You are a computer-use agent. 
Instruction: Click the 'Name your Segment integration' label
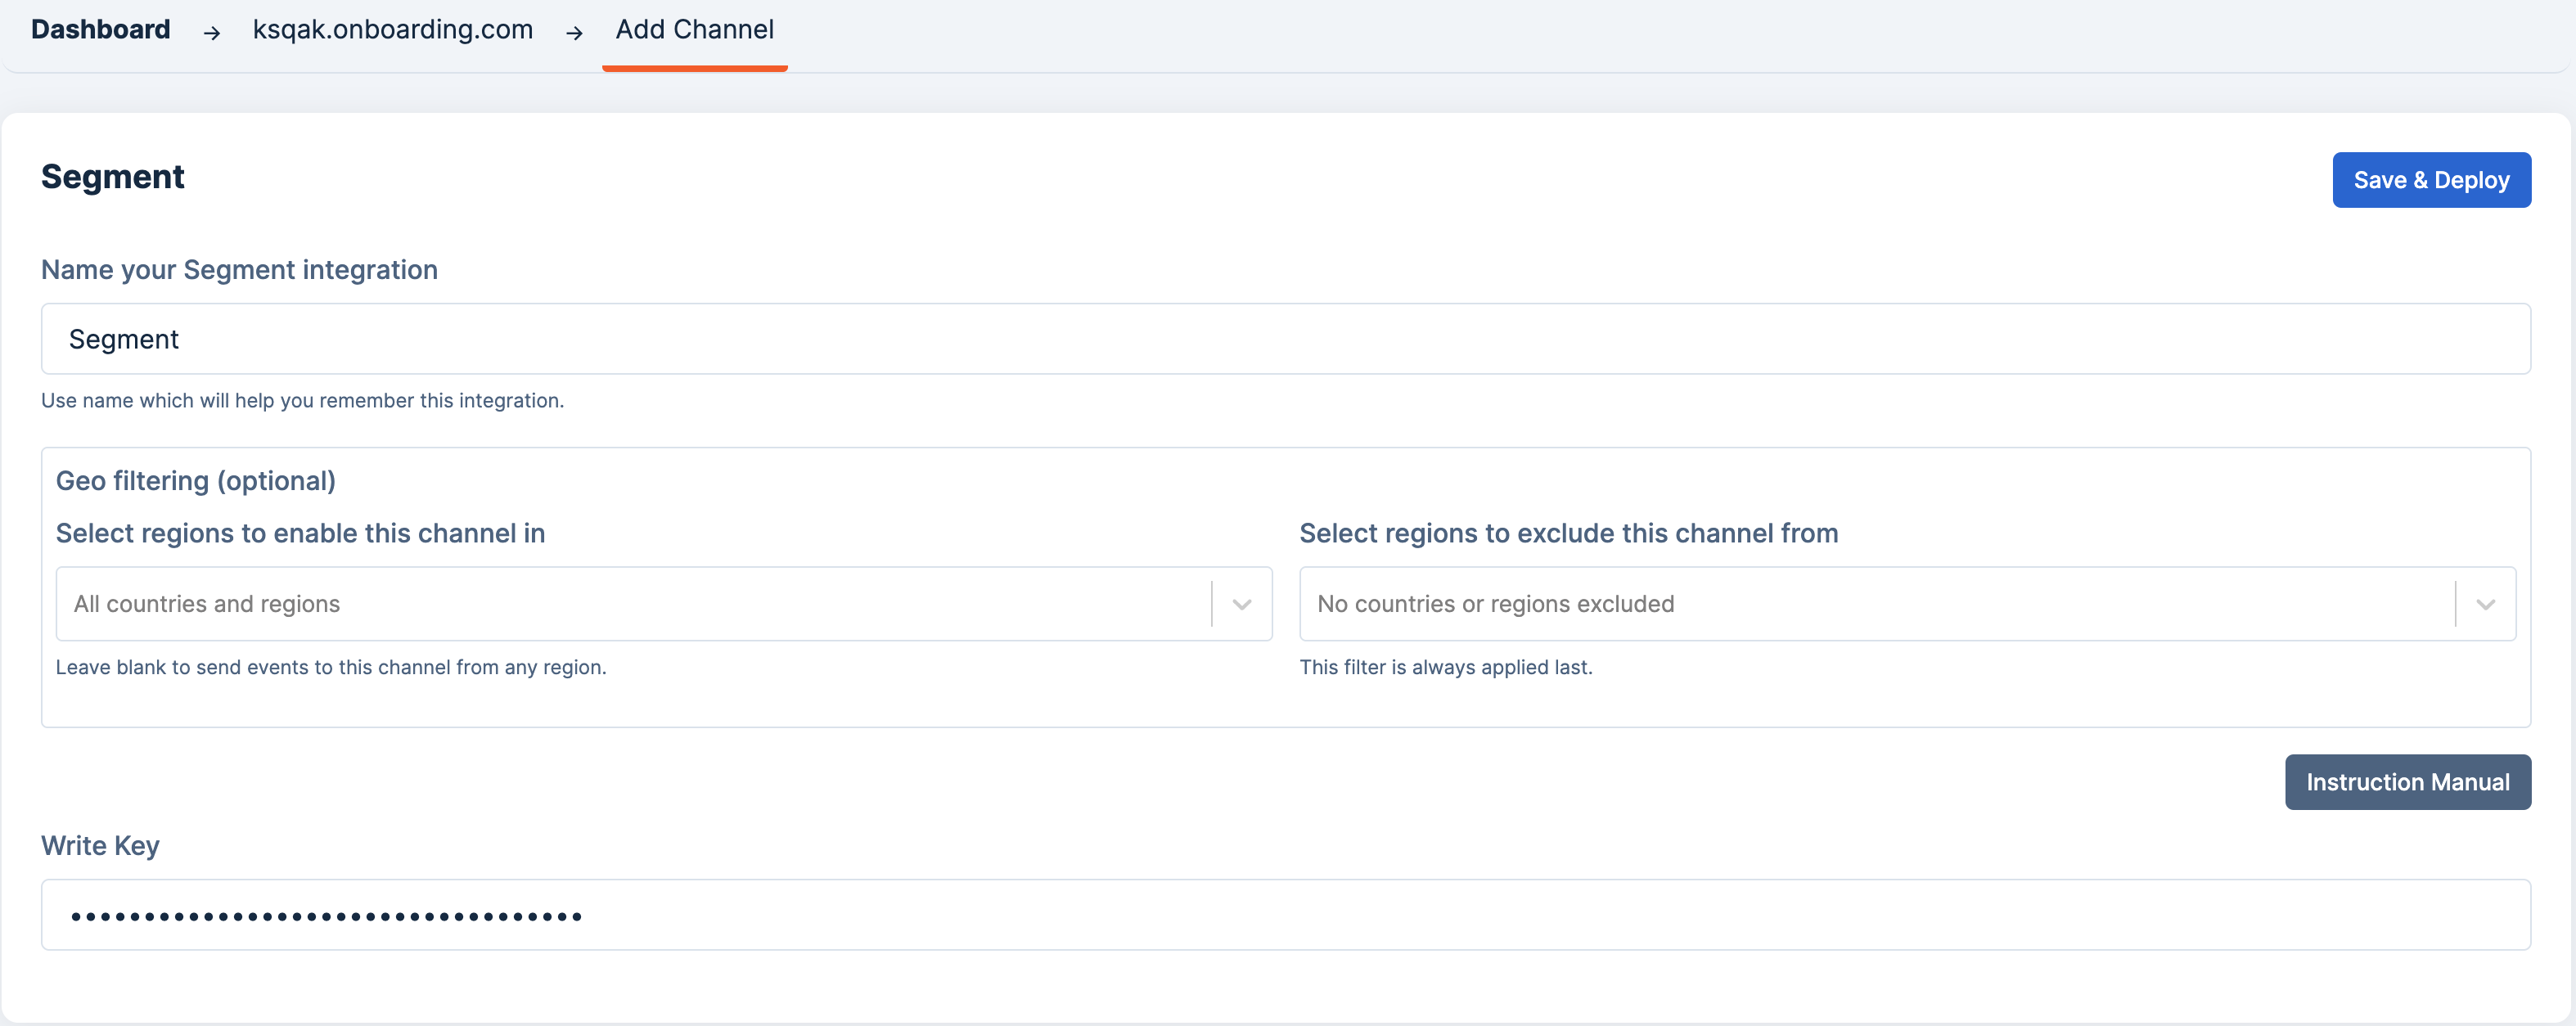click(239, 270)
